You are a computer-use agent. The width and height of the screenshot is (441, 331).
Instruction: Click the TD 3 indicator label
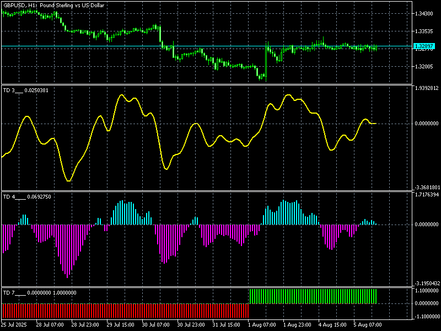tap(25, 90)
